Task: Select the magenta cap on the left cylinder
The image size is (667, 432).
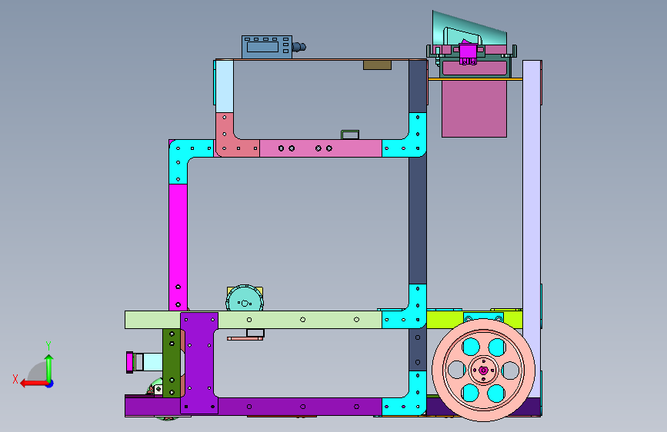Action: point(130,362)
